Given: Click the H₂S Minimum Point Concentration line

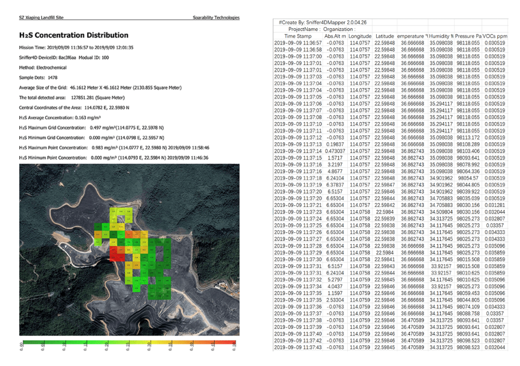Looking at the screenshot, I should (114, 158).
